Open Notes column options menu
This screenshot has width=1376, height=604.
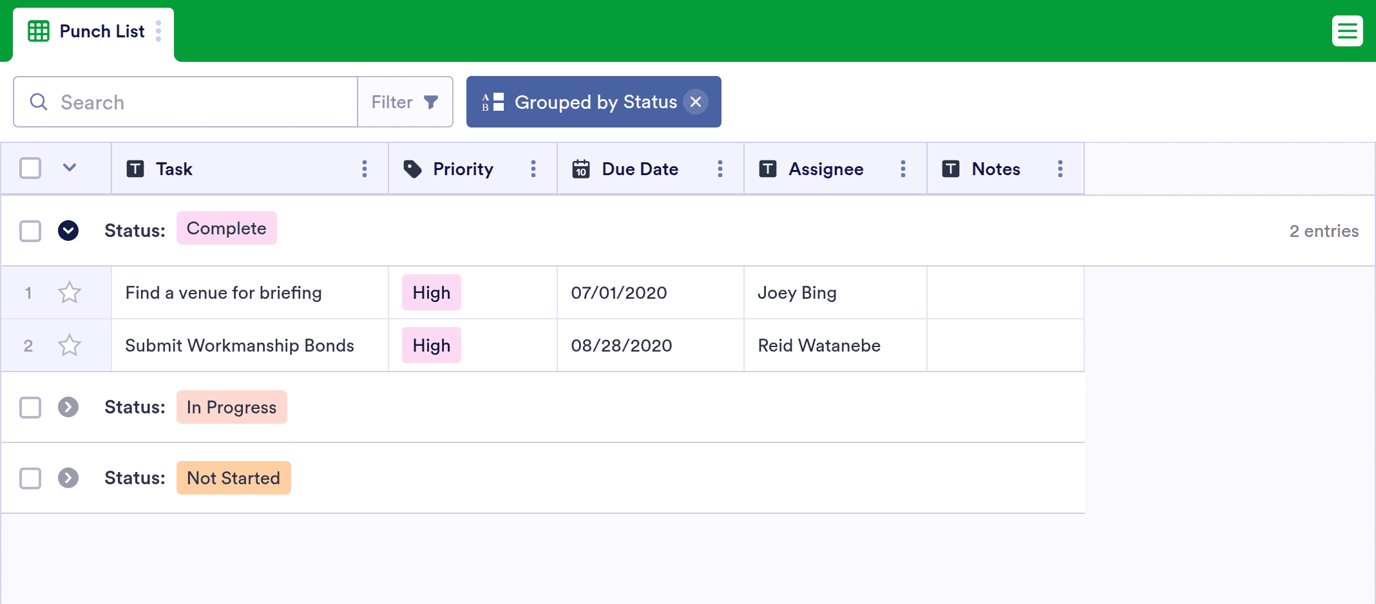coord(1060,169)
